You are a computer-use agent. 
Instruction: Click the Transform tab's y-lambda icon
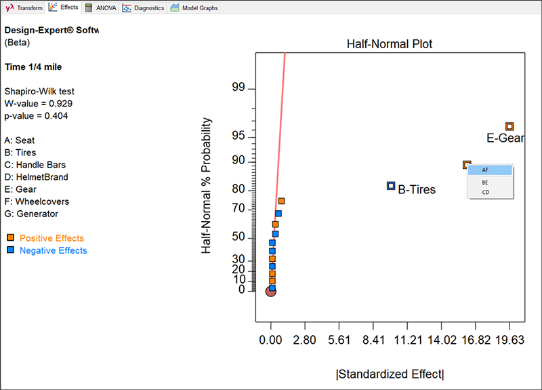[9, 8]
